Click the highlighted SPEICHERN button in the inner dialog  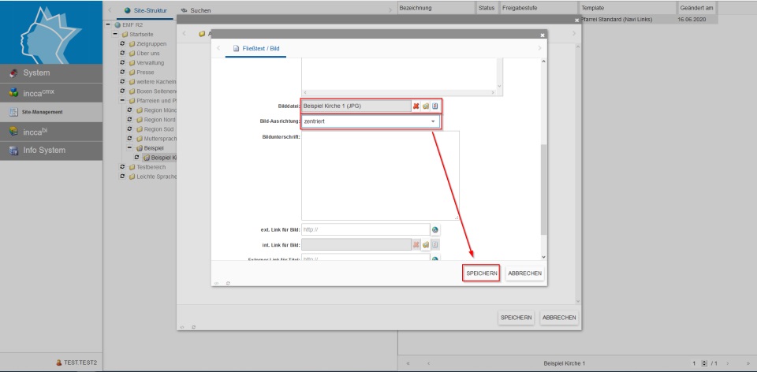481,273
